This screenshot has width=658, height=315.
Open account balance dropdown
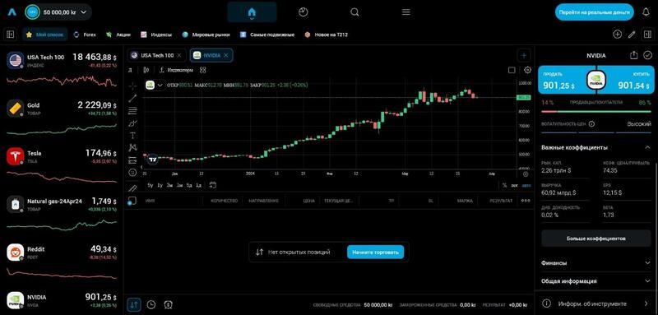58,12
